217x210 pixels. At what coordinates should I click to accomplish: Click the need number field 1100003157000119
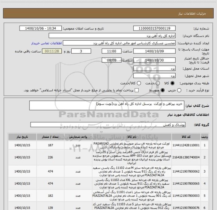154,28
